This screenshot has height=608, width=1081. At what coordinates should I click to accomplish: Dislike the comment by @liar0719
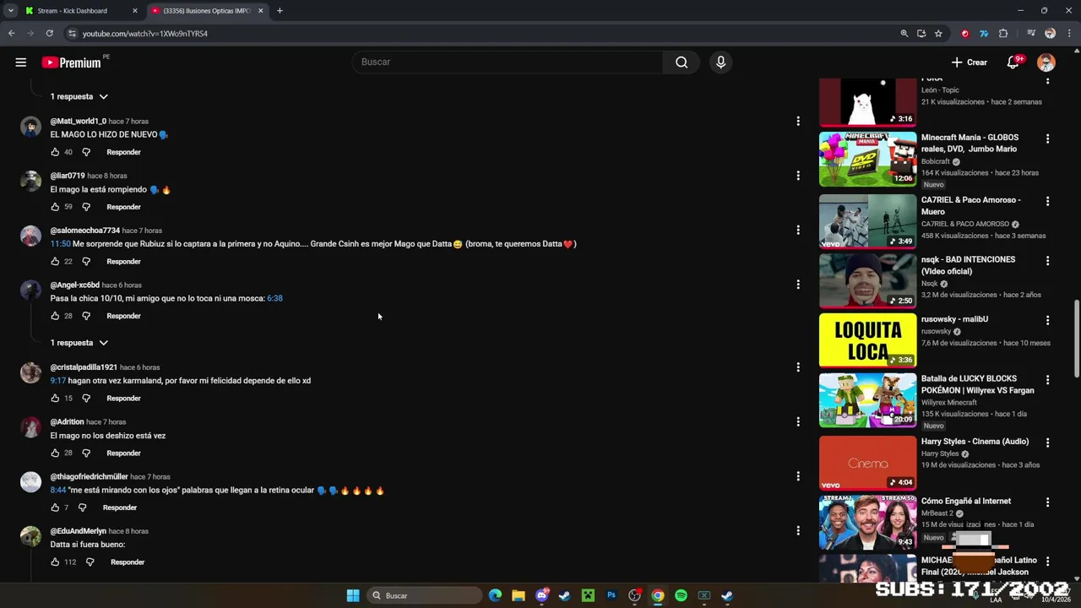[x=85, y=207]
